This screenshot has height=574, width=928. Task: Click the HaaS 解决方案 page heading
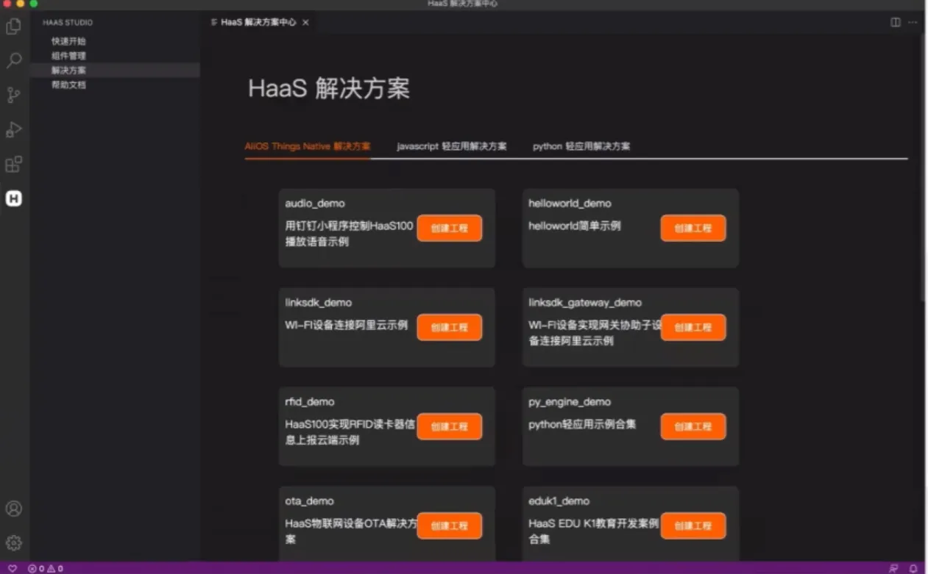(x=329, y=89)
